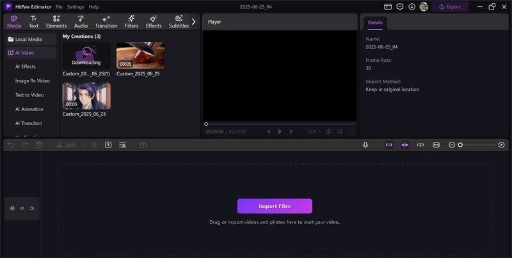Screen dimensions: 512x258
Task: Open the Settings menu
Action: [76, 6]
